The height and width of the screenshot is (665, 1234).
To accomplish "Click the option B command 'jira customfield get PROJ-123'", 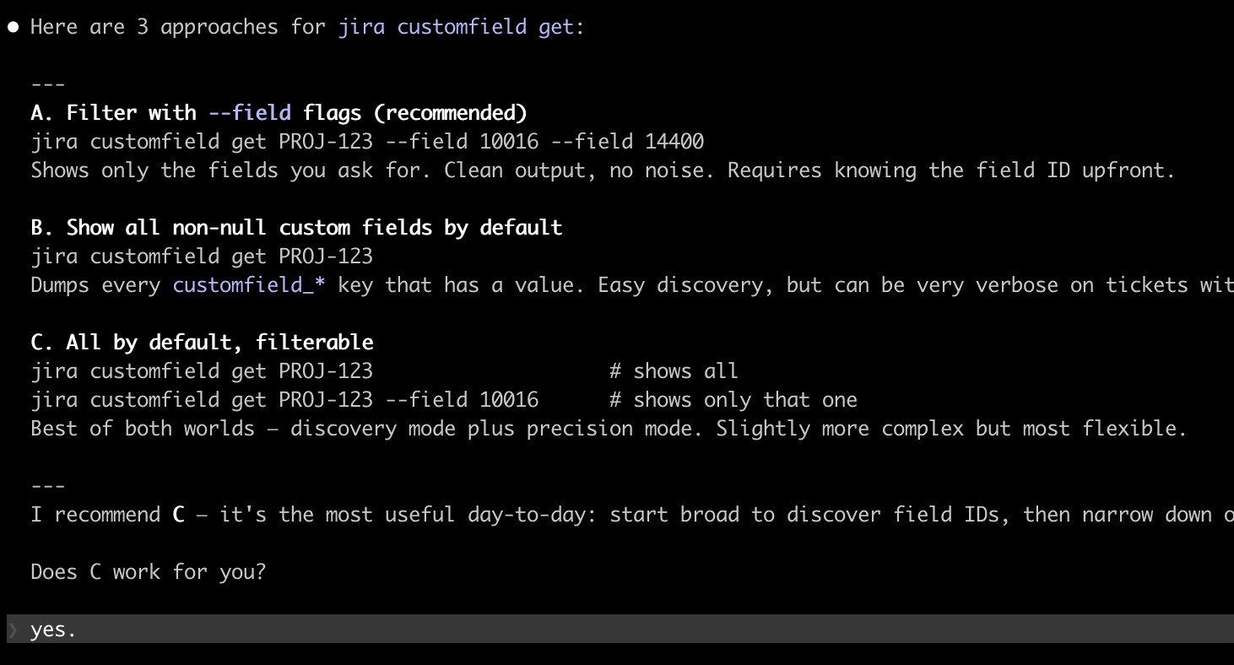I will click(x=202, y=257).
